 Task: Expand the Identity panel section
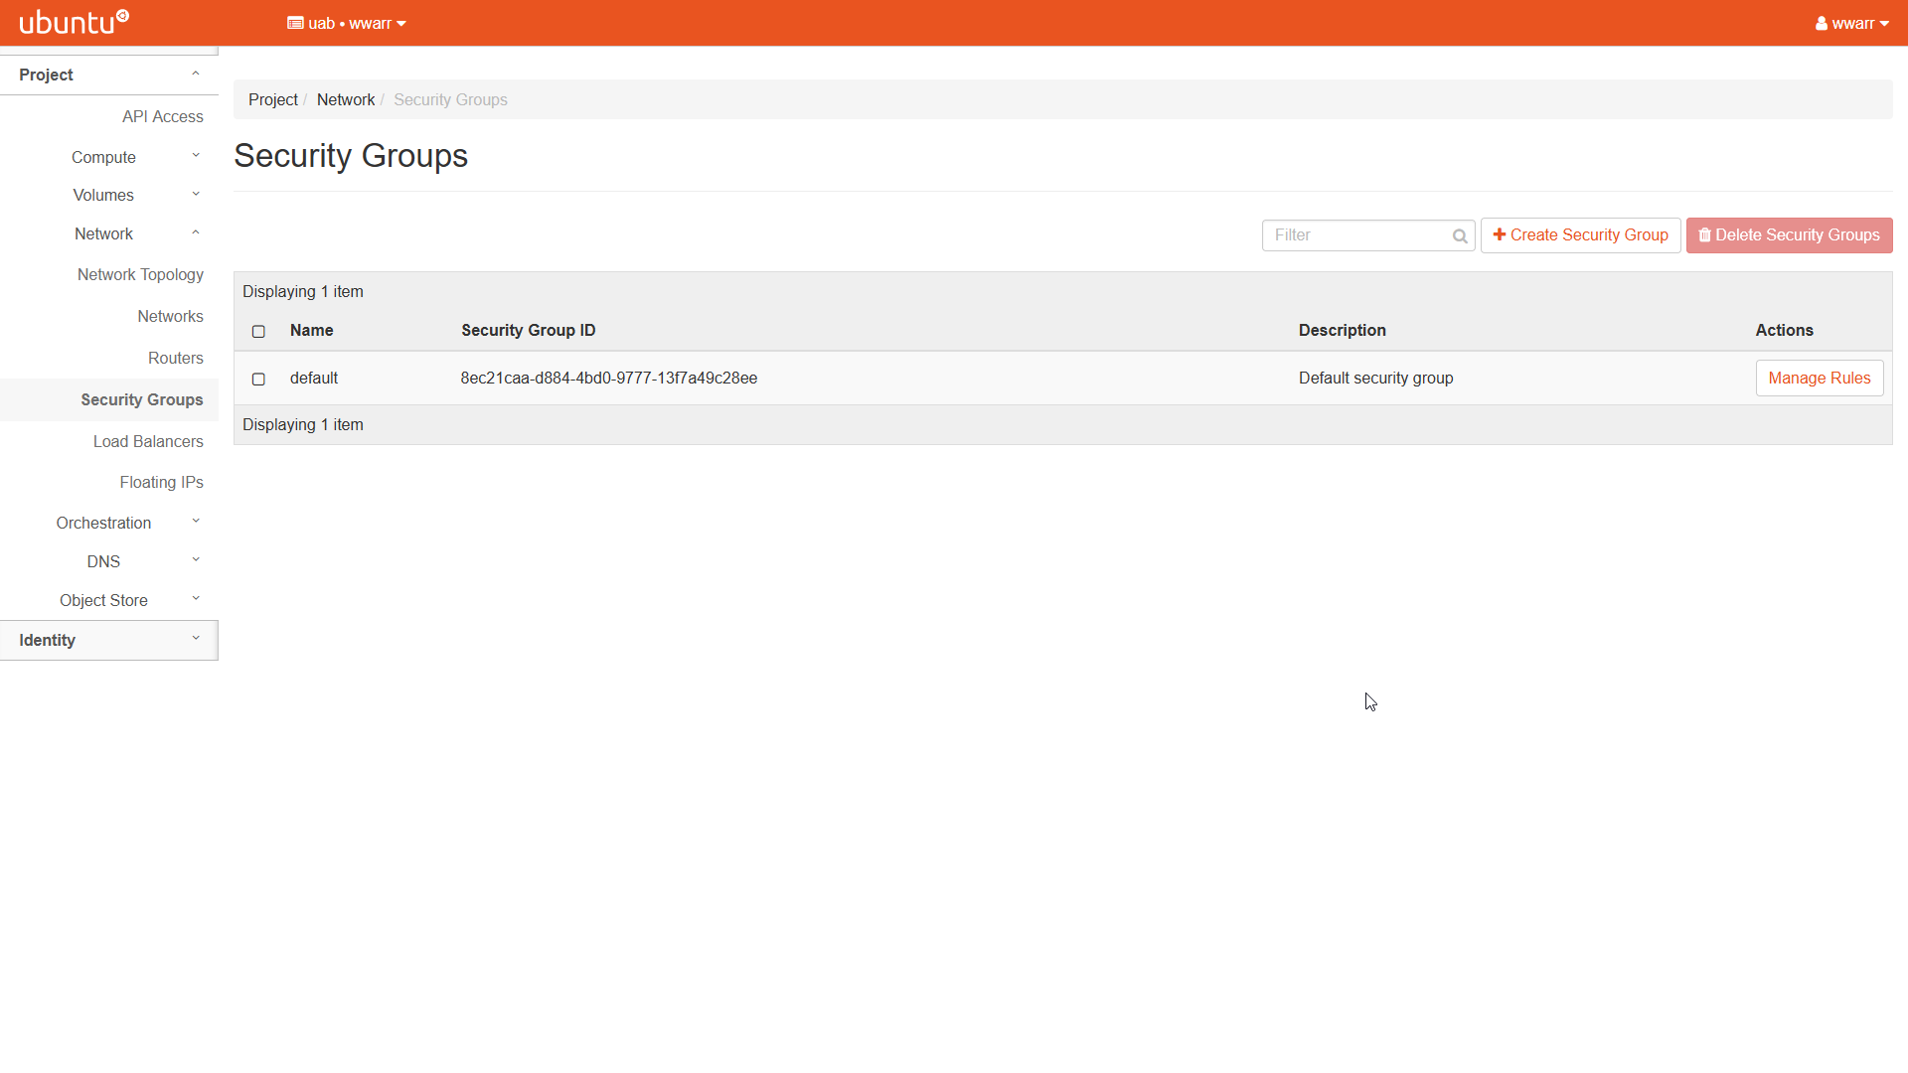pos(109,640)
